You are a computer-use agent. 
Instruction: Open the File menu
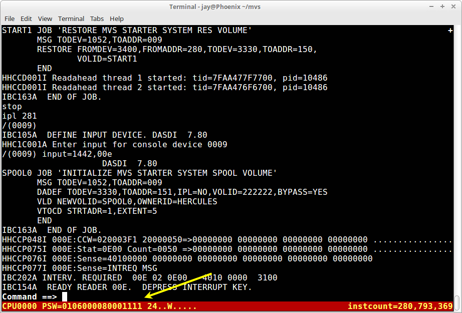[x=10, y=19]
